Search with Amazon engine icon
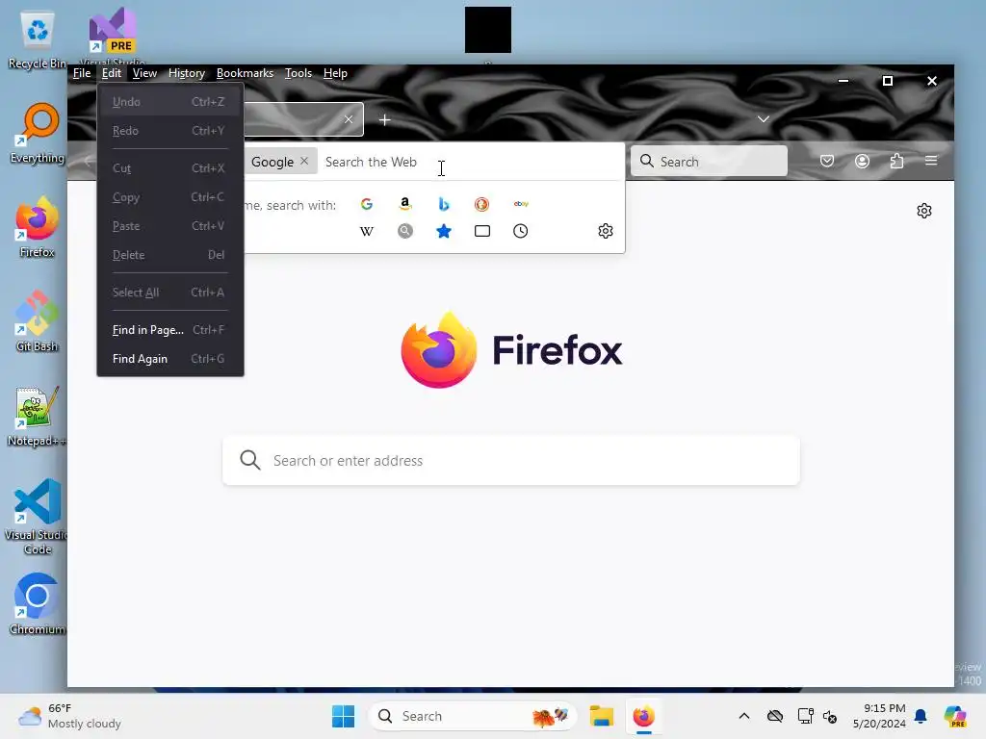986x739 pixels. pos(405,204)
